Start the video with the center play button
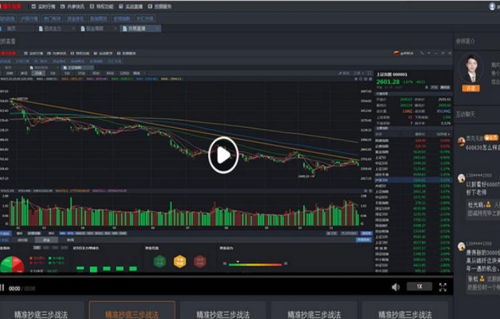The width and height of the screenshot is (500, 319). [223, 155]
